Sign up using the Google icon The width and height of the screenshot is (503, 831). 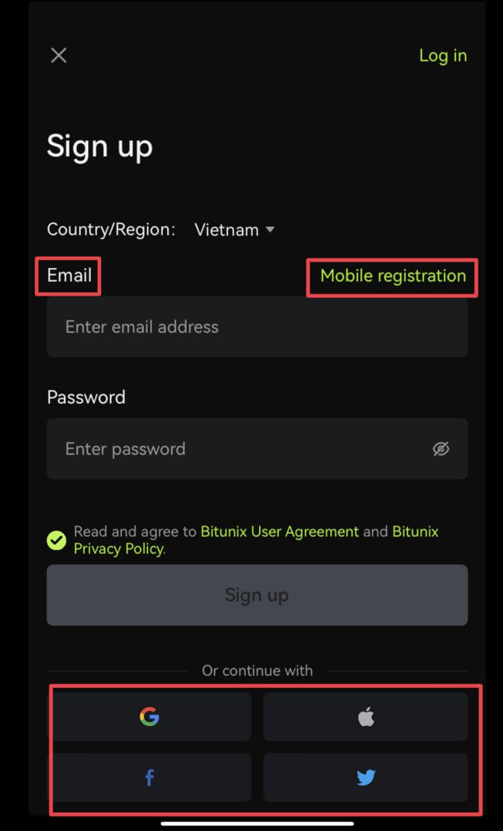(150, 717)
